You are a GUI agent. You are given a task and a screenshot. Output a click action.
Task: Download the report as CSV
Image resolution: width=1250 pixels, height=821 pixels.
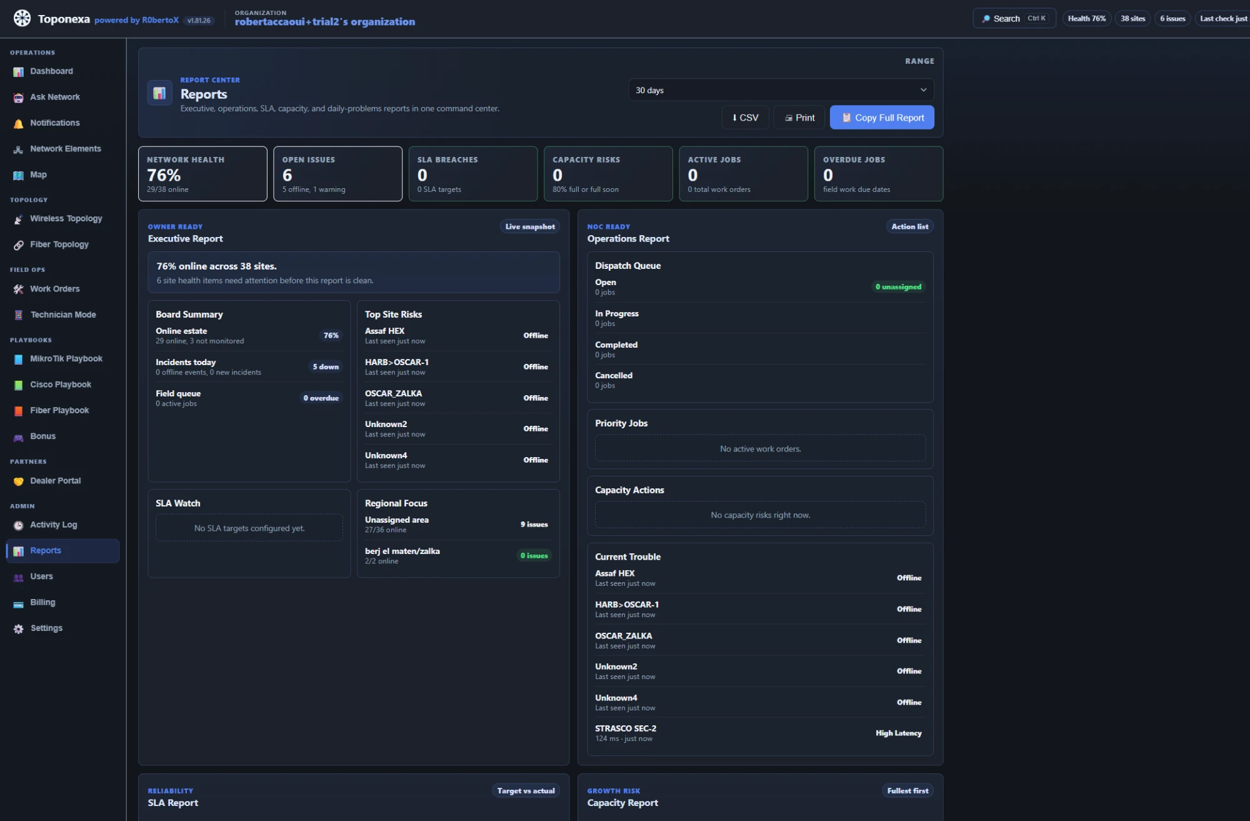[745, 118]
